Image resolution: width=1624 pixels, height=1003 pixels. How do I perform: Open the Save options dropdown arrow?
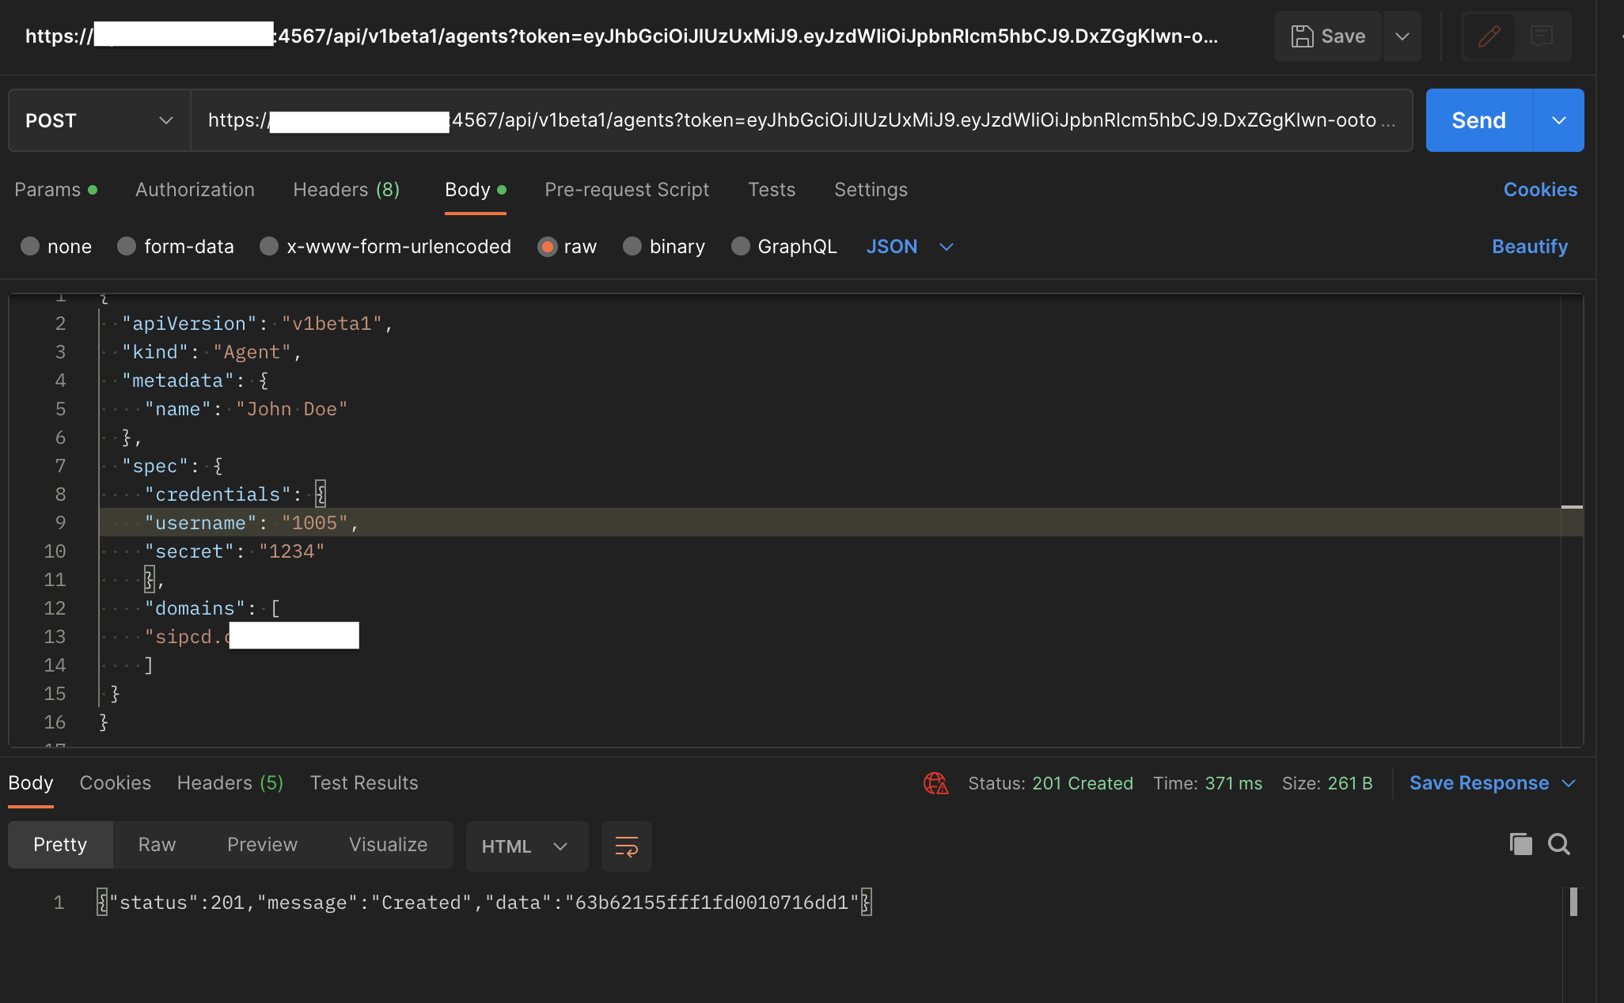pyautogui.click(x=1402, y=36)
